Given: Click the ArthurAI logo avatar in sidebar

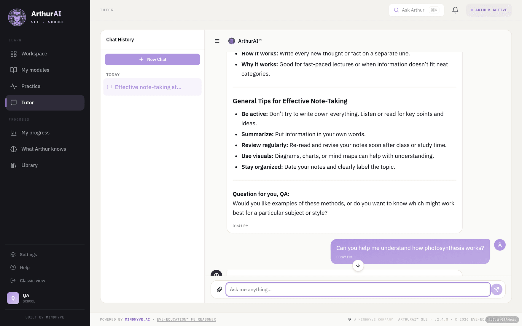Looking at the screenshot, I should pos(17,17).
